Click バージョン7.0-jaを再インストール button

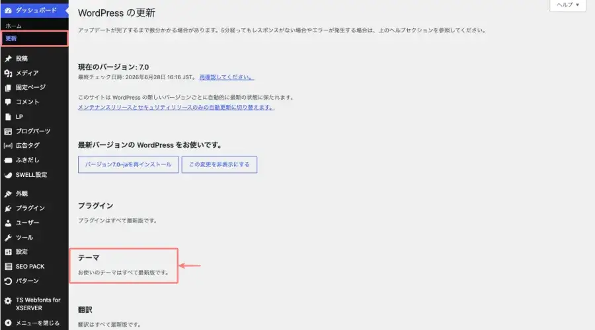(x=128, y=164)
